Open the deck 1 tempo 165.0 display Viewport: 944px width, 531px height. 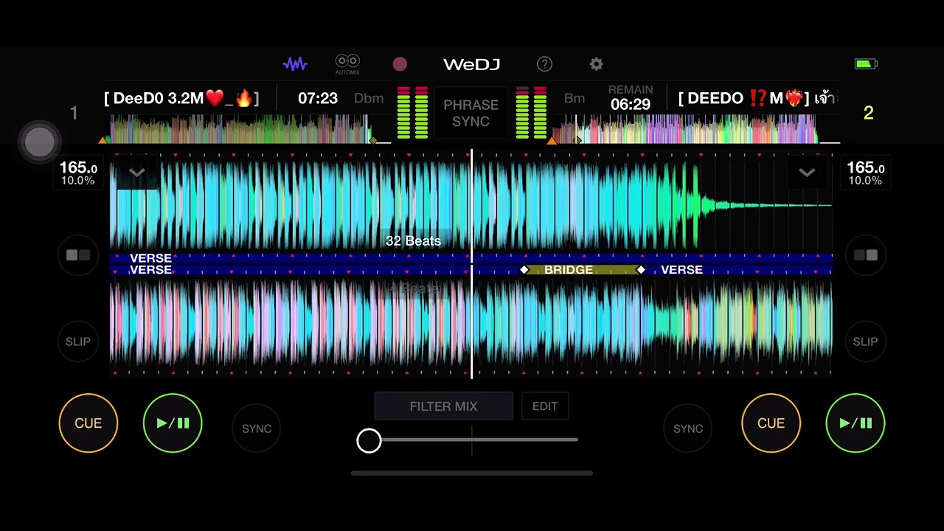pos(78,173)
